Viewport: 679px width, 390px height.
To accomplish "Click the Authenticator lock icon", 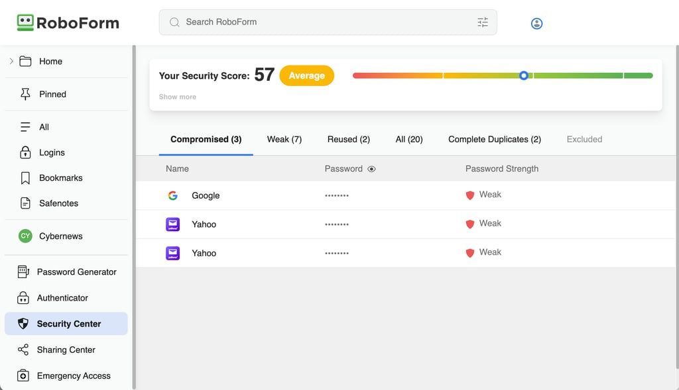I will 23,298.
